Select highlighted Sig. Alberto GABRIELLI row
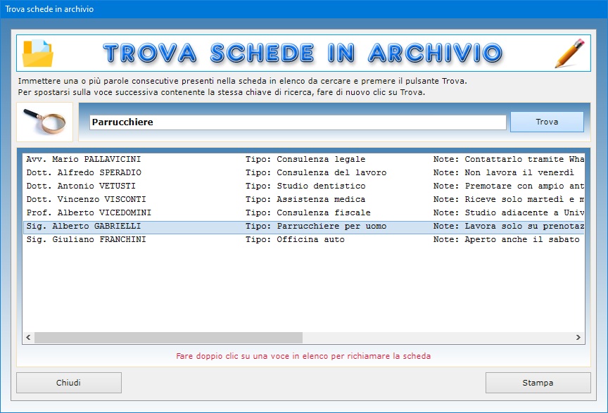Screen dimensions: 608x413 [x=84, y=227]
